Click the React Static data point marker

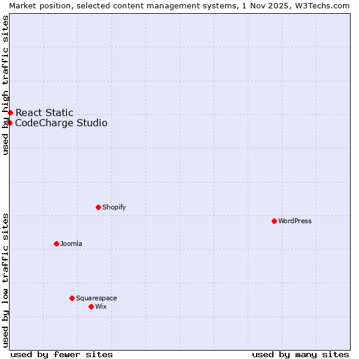10,112
